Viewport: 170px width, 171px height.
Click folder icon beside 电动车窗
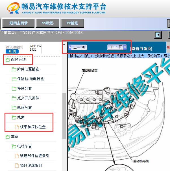[14, 146]
